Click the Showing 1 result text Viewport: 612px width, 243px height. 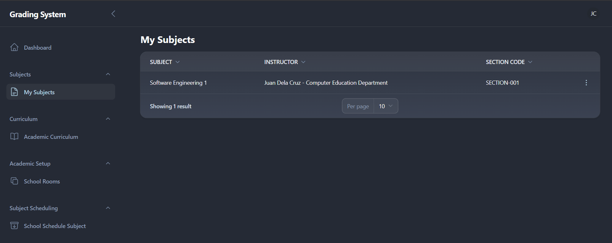click(171, 106)
